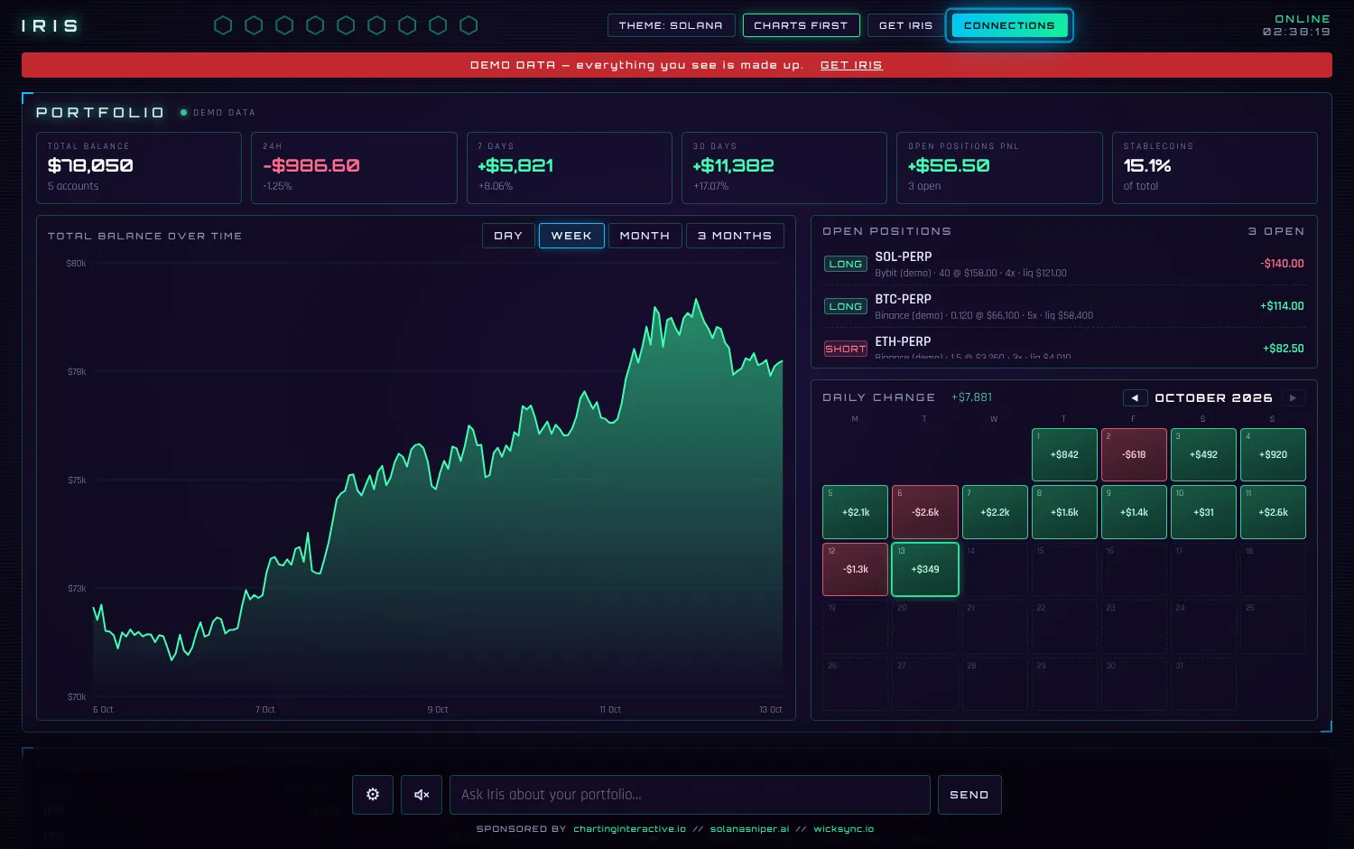Select the Week chart range
The width and height of the screenshot is (1354, 849).
(x=571, y=236)
